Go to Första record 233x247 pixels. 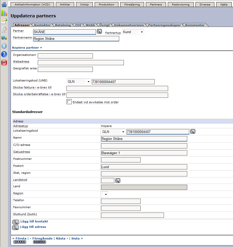point(19,238)
